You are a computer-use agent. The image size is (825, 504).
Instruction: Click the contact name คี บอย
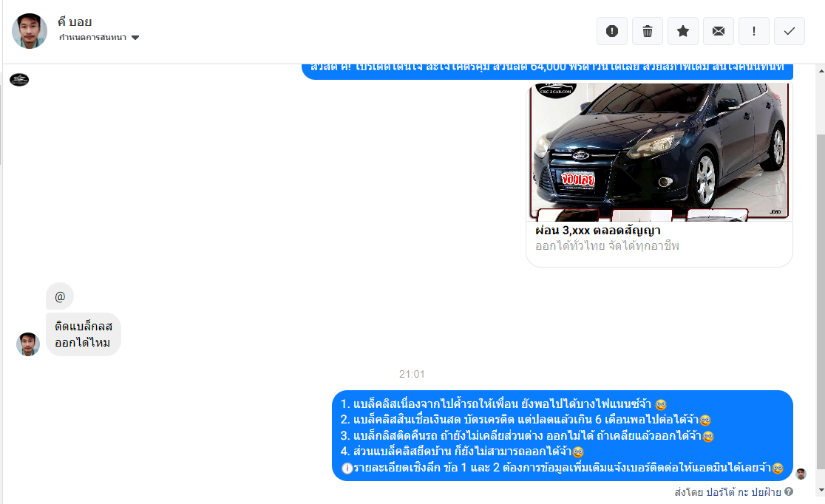[x=75, y=22]
